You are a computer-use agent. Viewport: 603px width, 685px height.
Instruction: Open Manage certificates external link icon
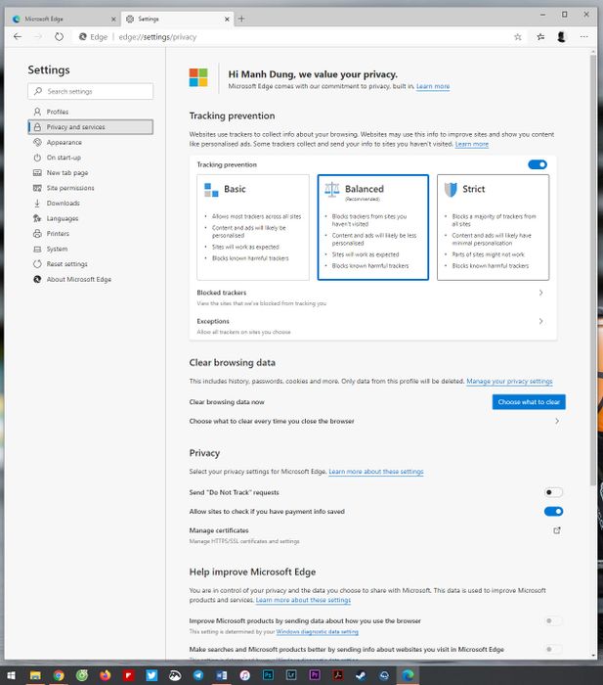[x=557, y=530]
